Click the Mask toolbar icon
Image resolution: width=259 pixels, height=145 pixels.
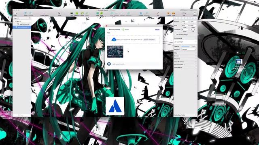coord(98,13)
